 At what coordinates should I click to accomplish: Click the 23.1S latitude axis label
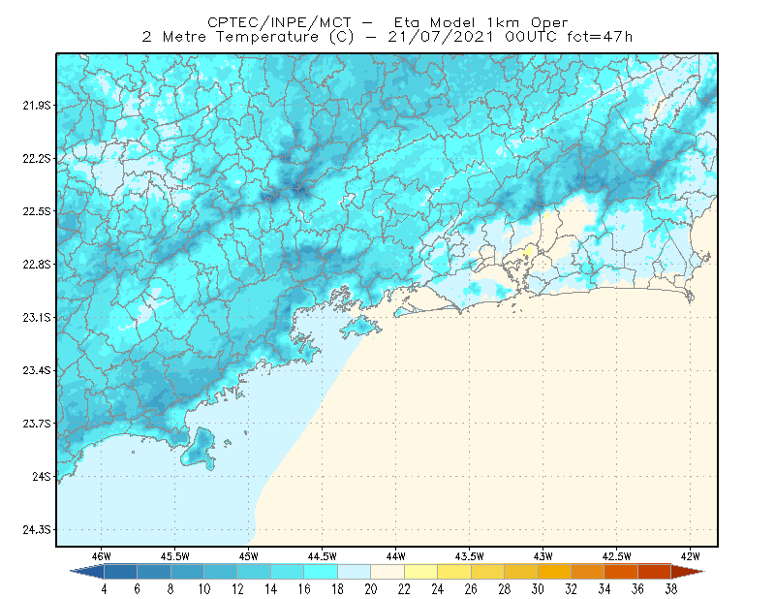point(37,318)
